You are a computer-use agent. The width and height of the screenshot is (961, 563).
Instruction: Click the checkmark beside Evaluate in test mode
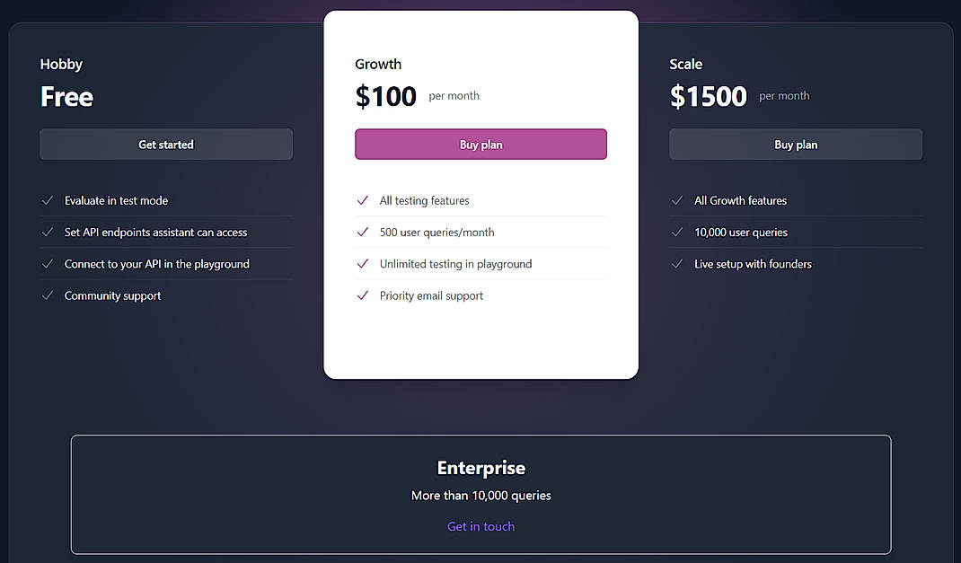click(x=47, y=200)
